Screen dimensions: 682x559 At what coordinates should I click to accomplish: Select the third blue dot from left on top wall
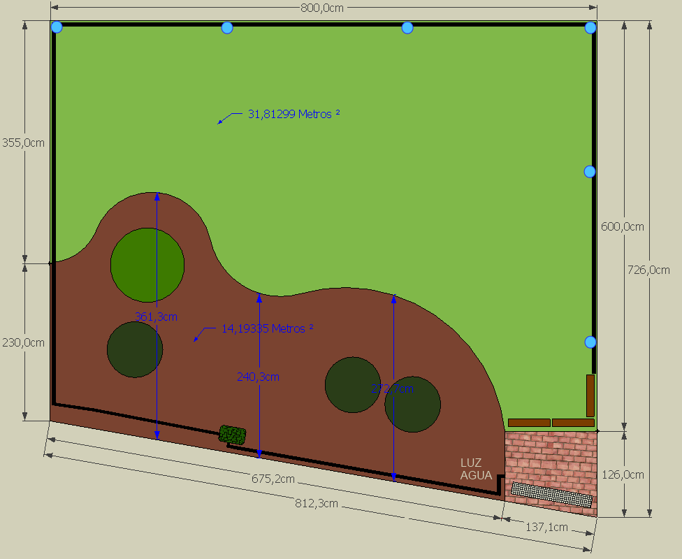click(407, 28)
